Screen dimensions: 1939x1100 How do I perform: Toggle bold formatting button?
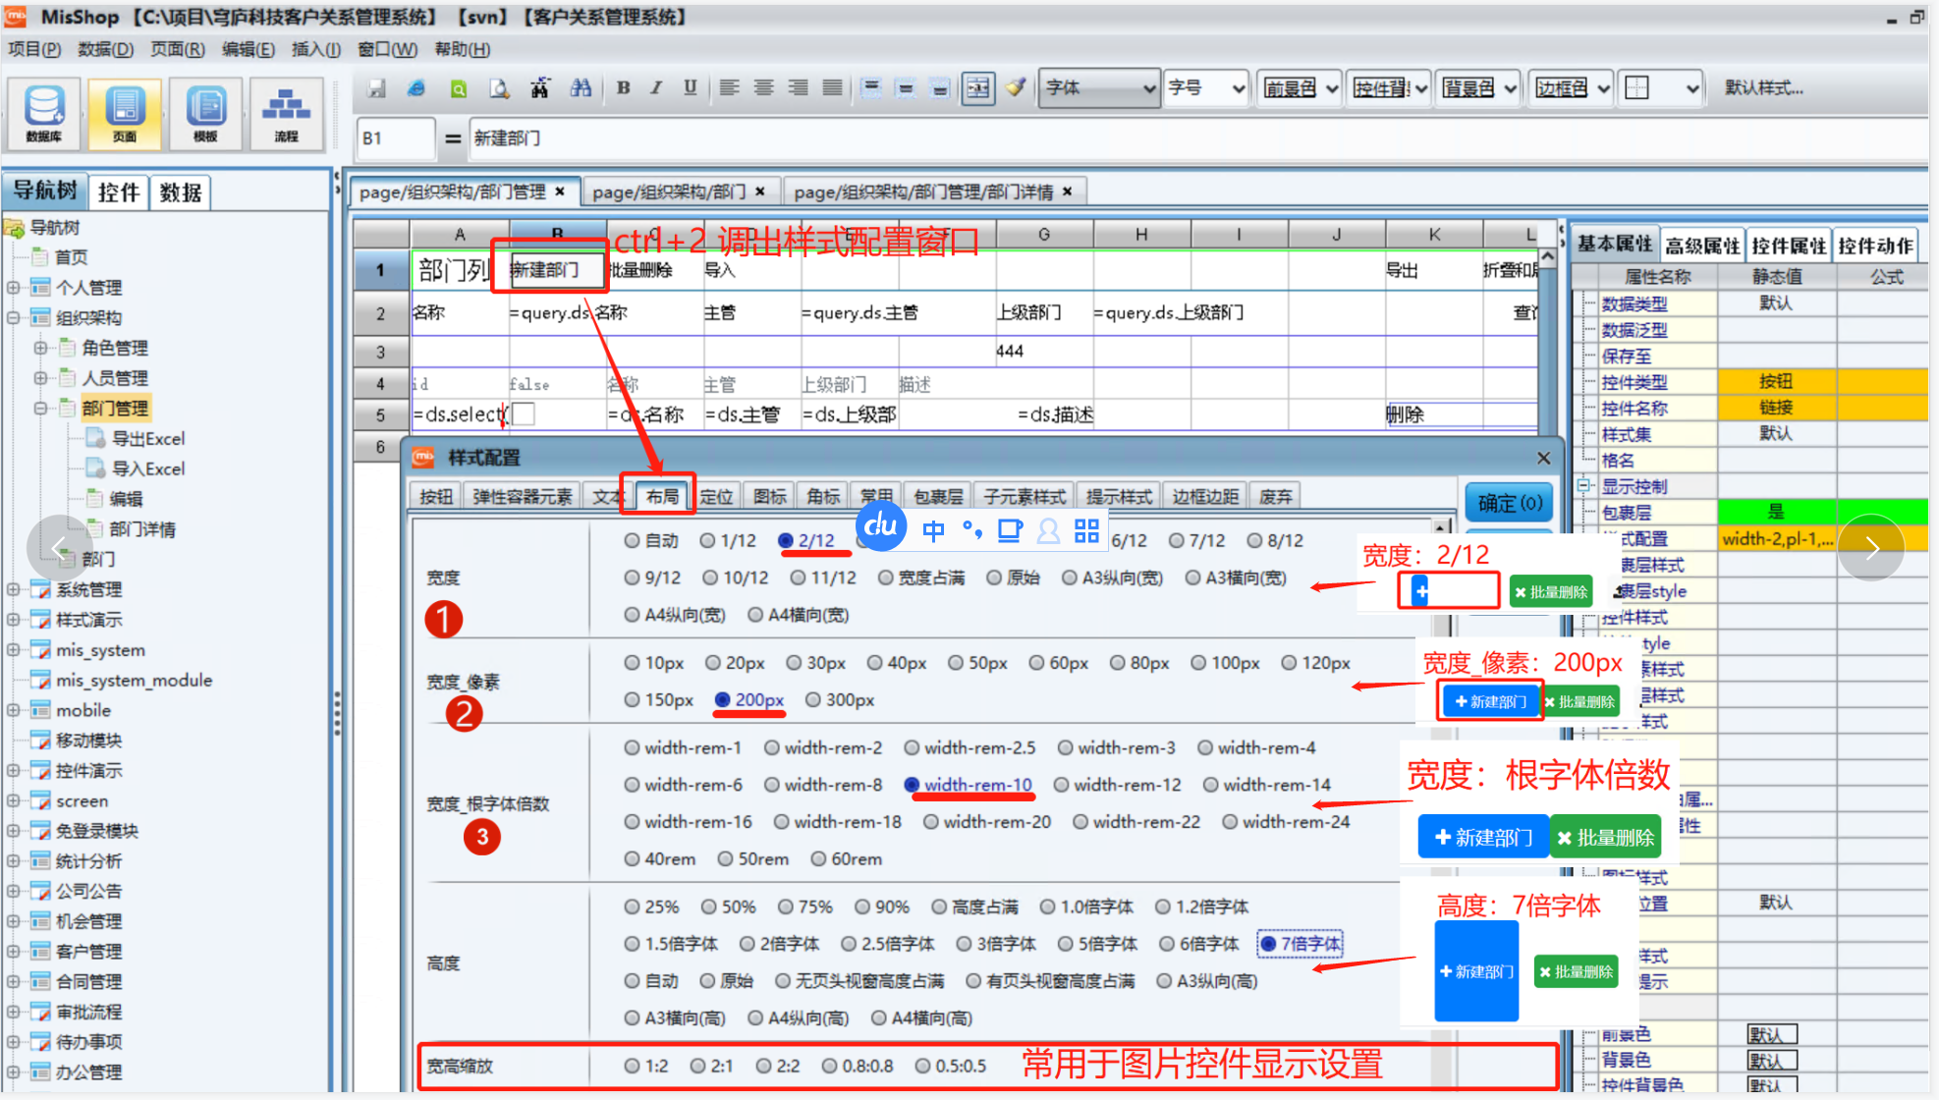coord(623,88)
